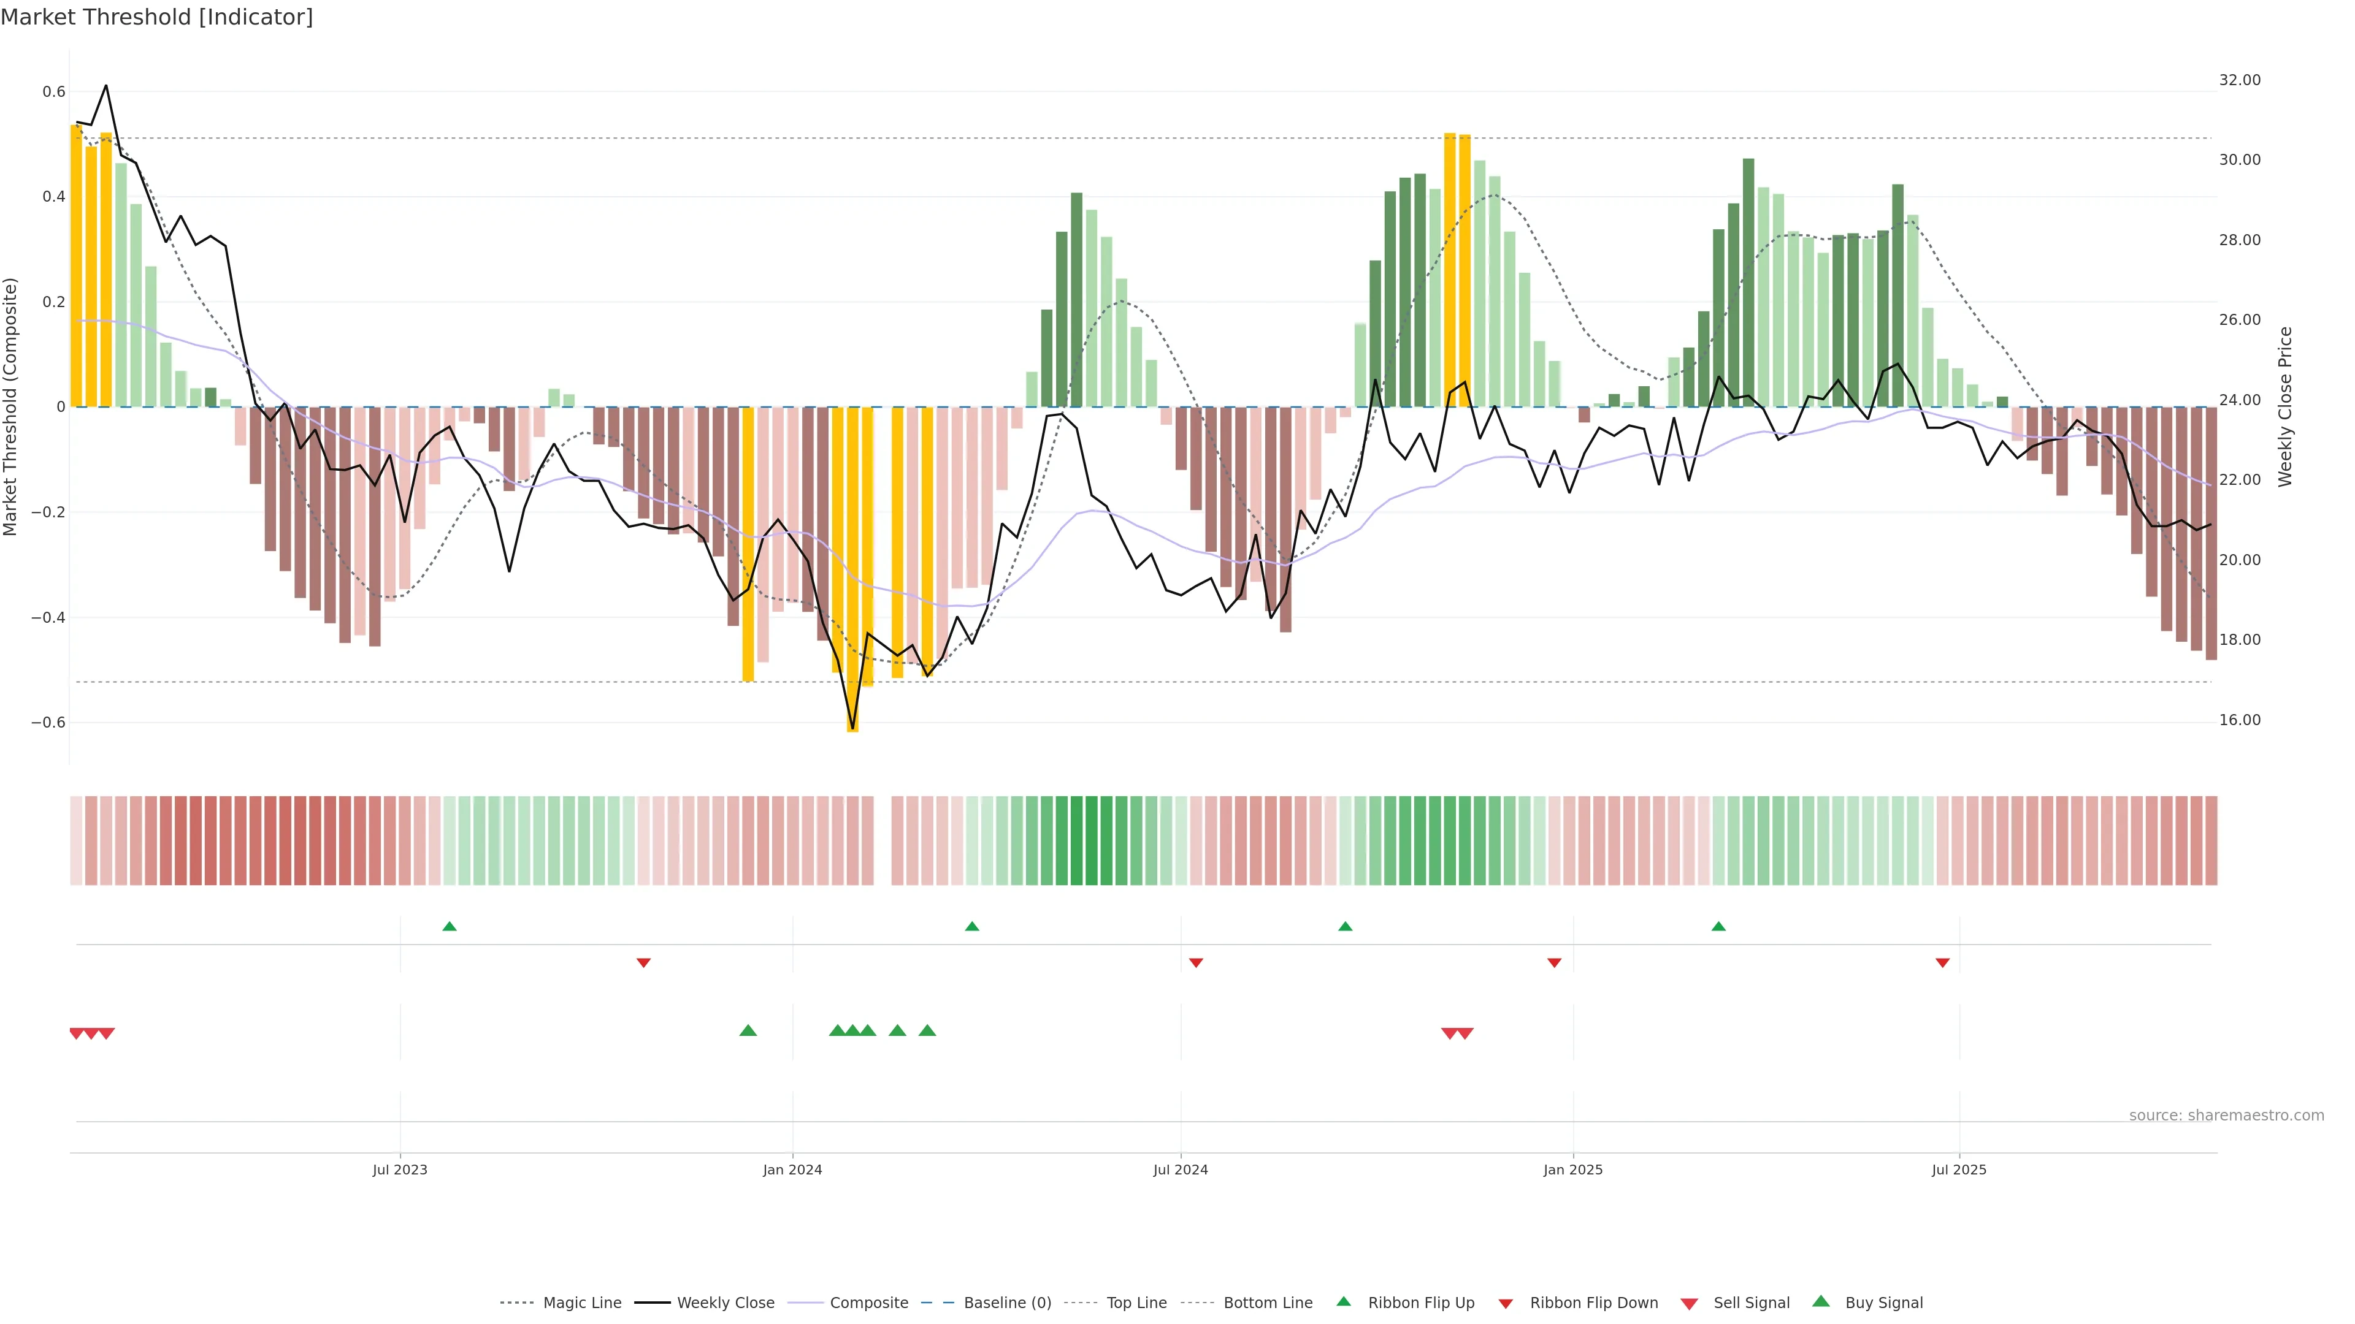Click the lone green Buy Signal triangle before Jan 2024
2355x1324 pixels.
point(748,1030)
